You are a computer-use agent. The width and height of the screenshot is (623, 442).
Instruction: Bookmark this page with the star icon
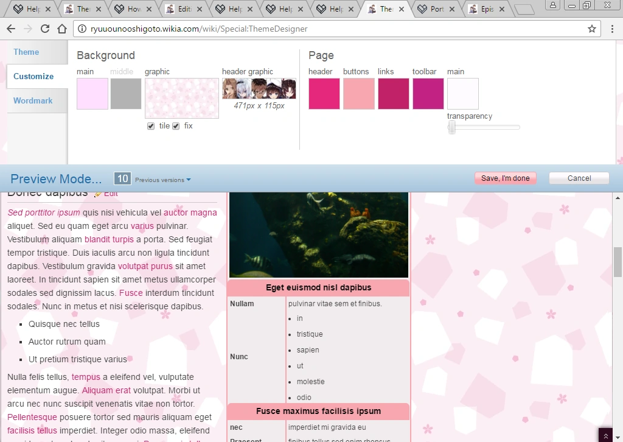(591, 29)
